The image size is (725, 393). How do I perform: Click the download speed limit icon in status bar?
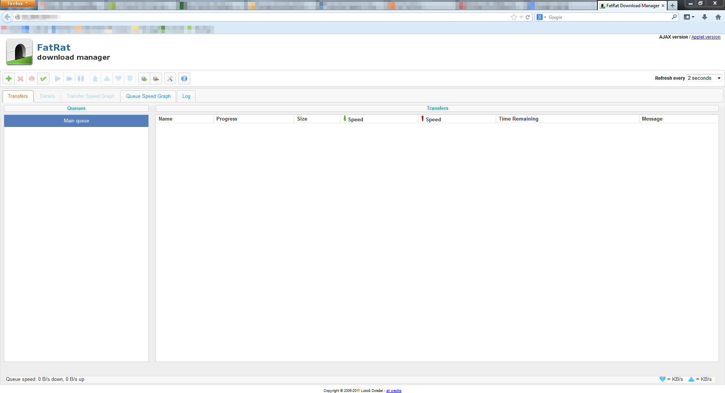pos(662,379)
